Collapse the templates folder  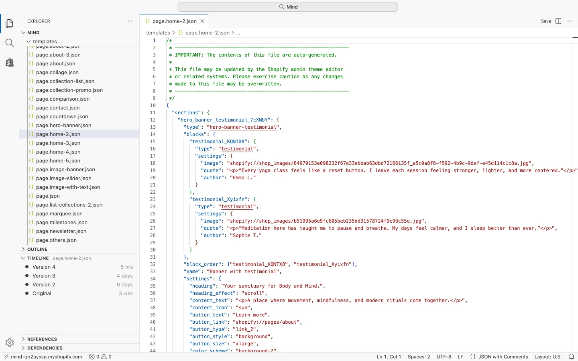[x=79, y=41]
